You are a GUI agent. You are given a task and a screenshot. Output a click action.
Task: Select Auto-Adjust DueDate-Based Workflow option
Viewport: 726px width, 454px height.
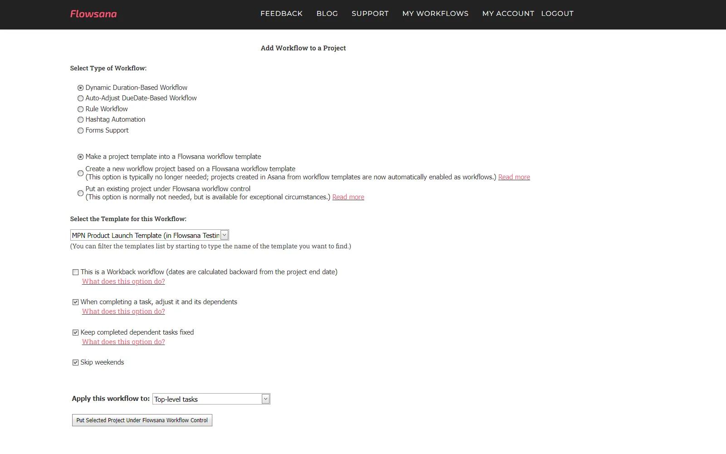pyautogui.click(x=81, y=99)
